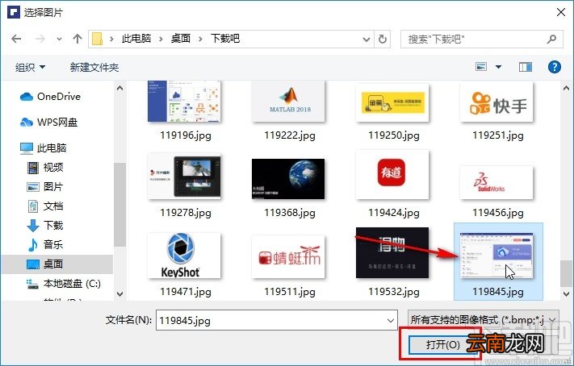Click 新建文件夹 button
The image size is (574, 366).
click(x=94, y=67)
